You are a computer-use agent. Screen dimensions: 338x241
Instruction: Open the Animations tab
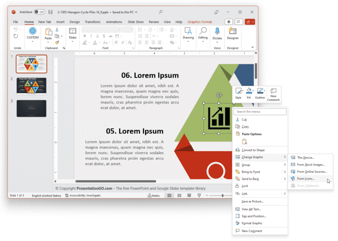(114, 22)
